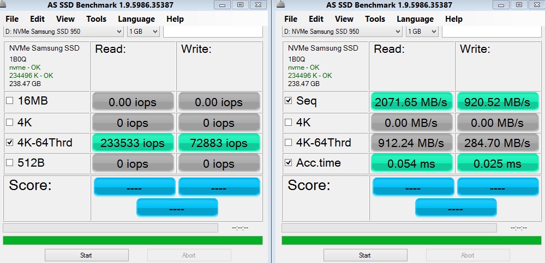This screenshot has height=263, width=545.
Task: Maximize the left benchmark window
Action: [241, 4]
